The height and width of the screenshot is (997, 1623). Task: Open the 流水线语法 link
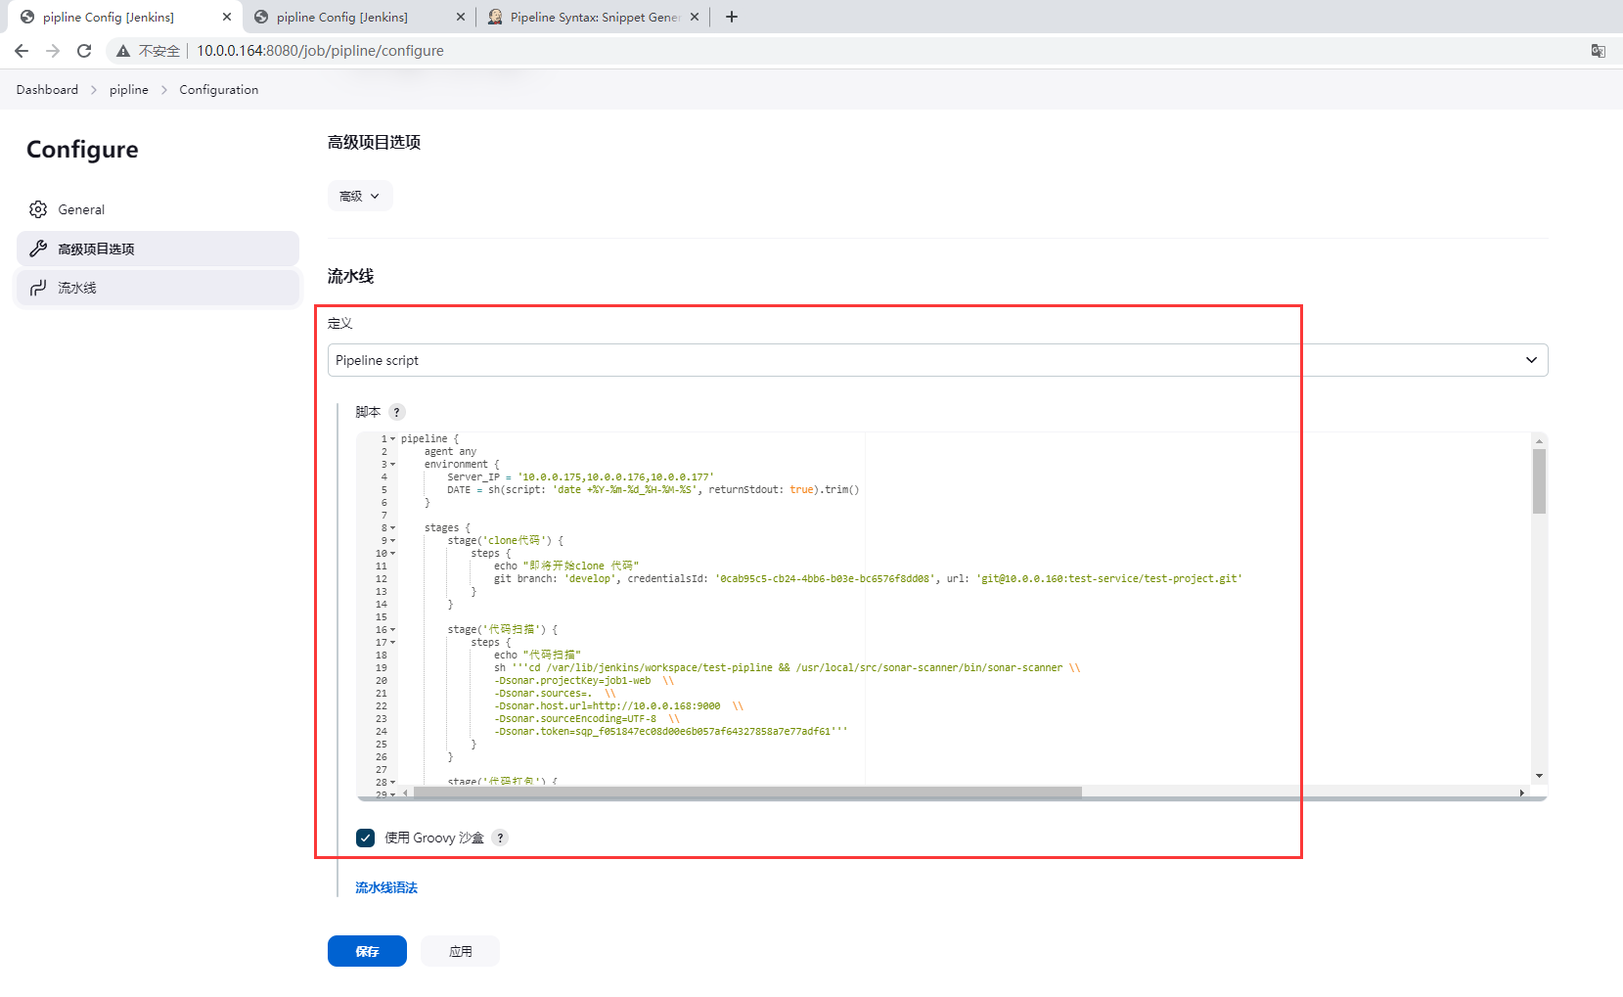point(386,887)
